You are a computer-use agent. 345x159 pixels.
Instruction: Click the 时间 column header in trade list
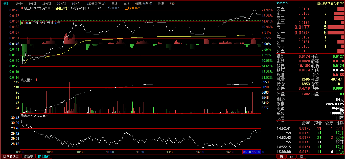click(x=281, y=123)
